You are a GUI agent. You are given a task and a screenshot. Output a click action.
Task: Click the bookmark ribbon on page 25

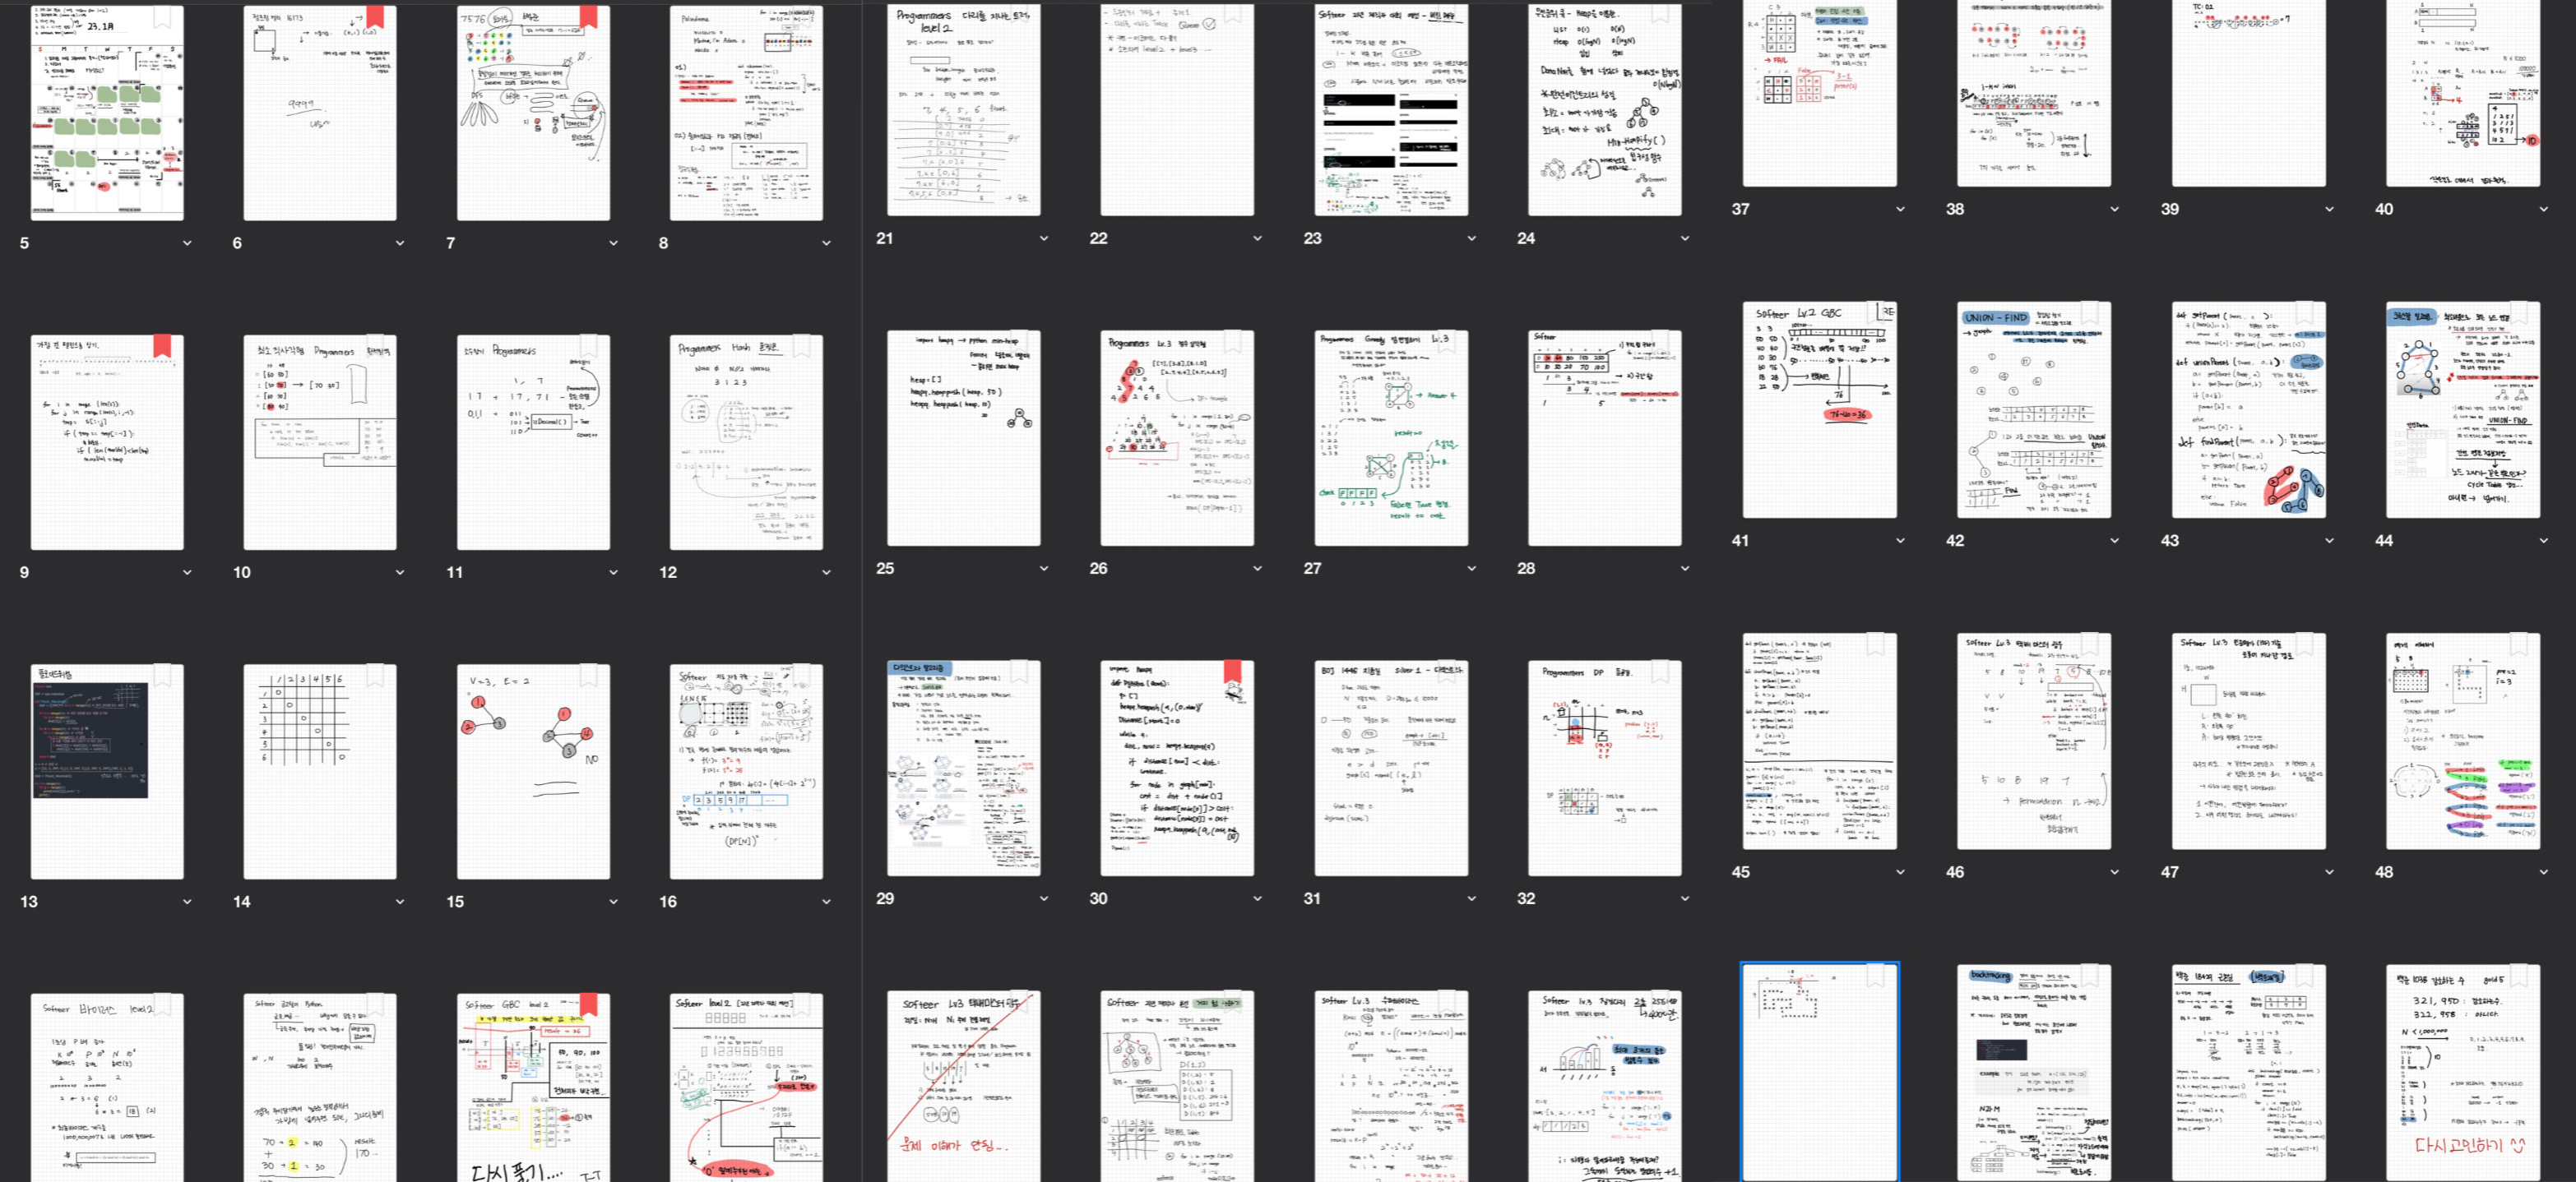tap(1019, 343)
